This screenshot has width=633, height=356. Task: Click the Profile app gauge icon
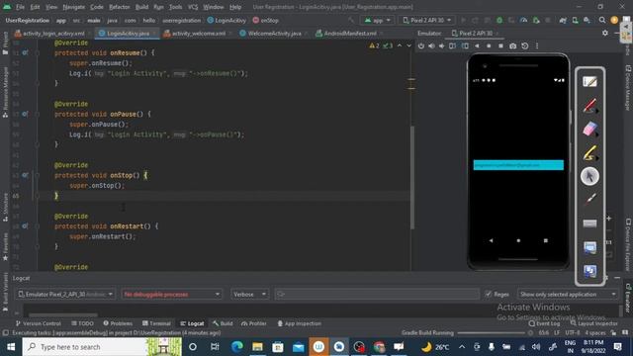coord(523,20)
